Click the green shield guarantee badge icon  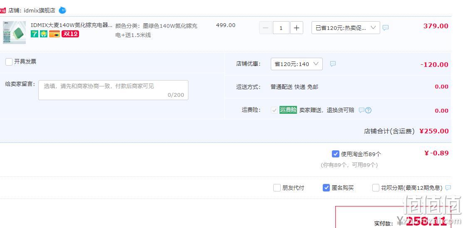tap(44, 34)
